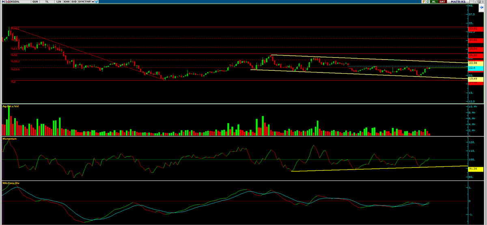The height and width of the screenshot is (225, 487).
Task: Expand the dropdown arrow next to TMP
Action: pyautogui.click(x=93, y=2)
